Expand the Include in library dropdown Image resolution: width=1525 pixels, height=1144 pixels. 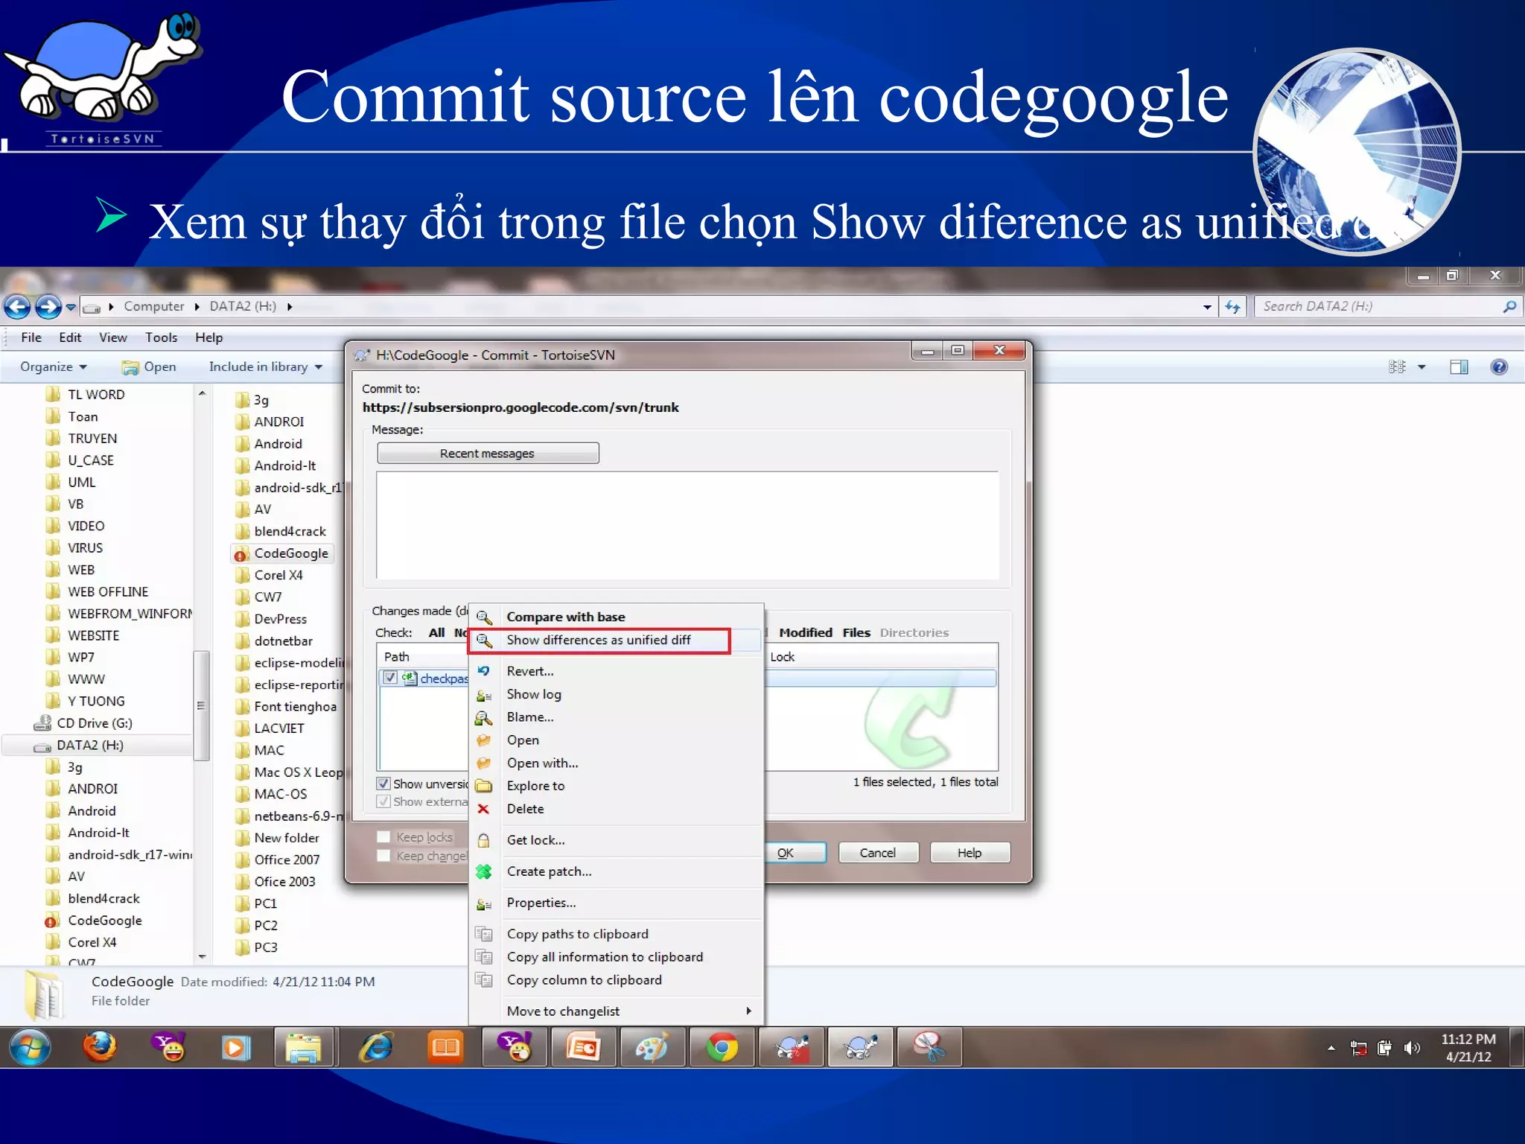pos(265,366)
